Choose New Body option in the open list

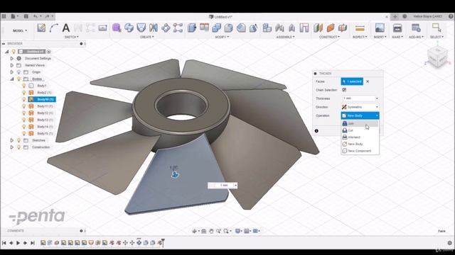click(x=360, y=144)
